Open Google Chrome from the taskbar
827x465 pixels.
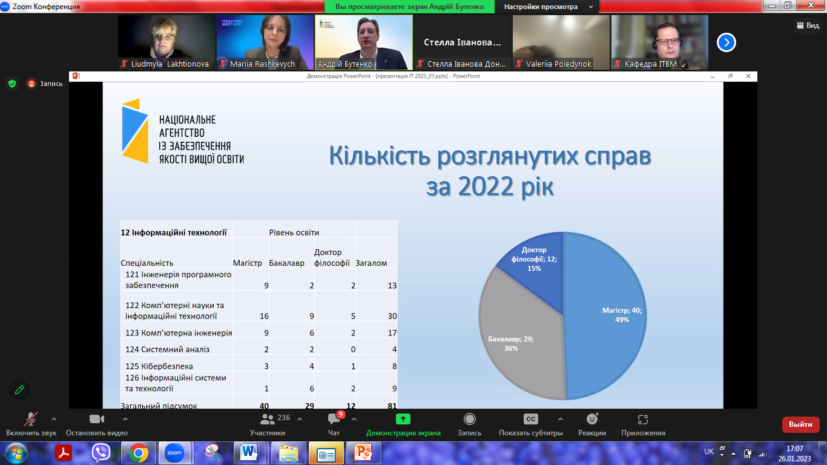click(x=139, y=452)
